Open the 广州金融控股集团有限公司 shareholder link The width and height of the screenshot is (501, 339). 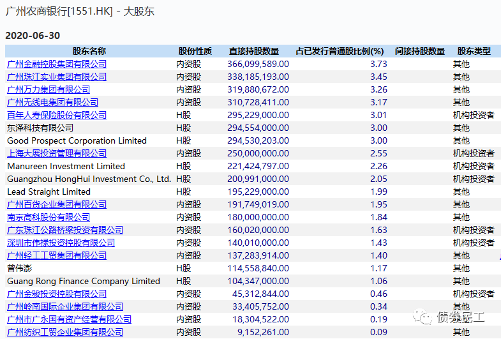click(57, 64)
